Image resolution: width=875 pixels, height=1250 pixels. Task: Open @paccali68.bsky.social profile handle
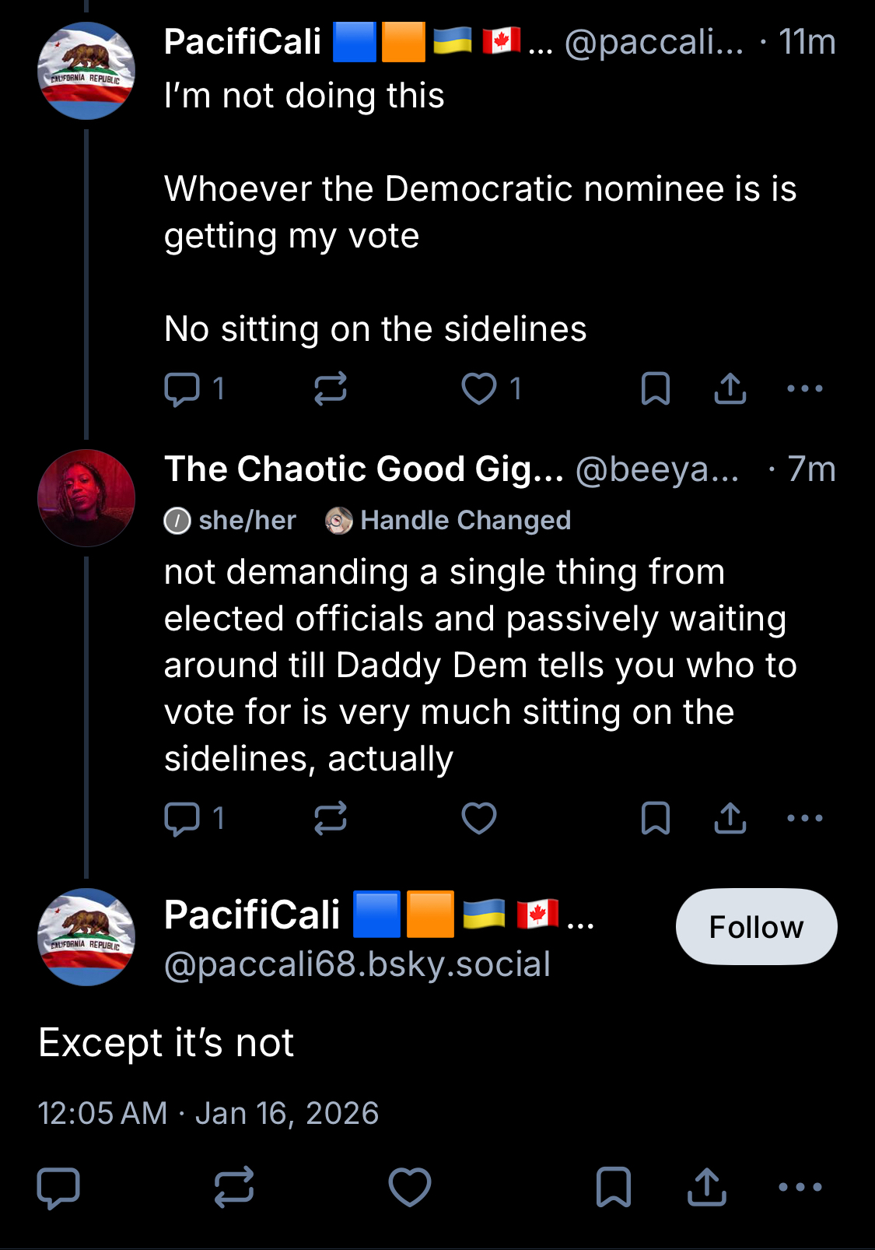357,964
